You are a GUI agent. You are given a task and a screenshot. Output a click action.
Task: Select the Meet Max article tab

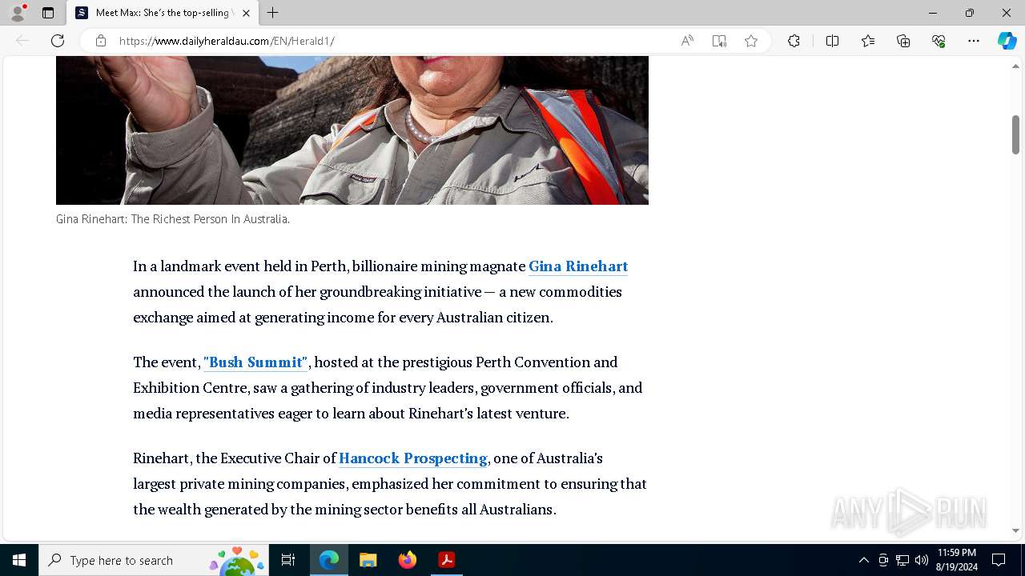point(163,13)
